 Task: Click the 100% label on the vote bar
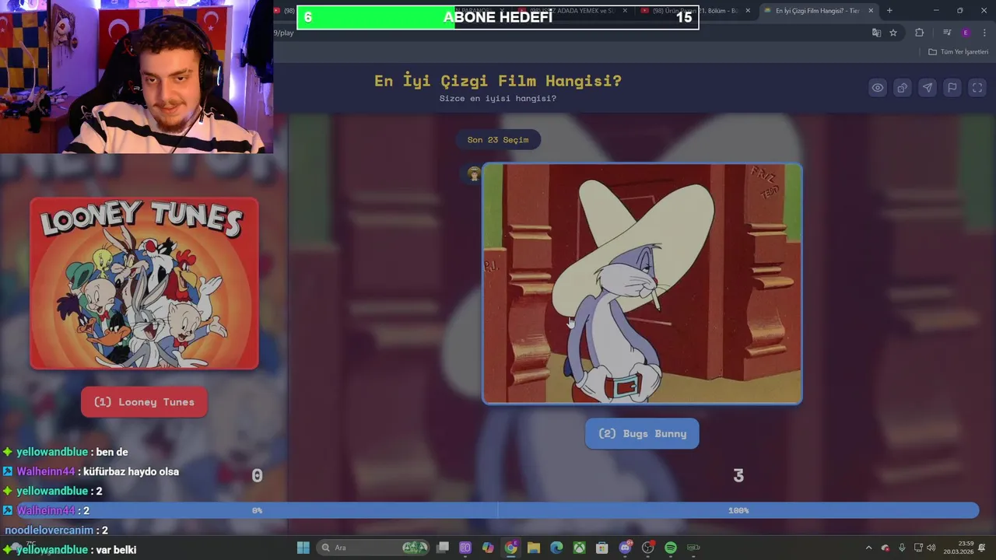[x=738, y=510]
